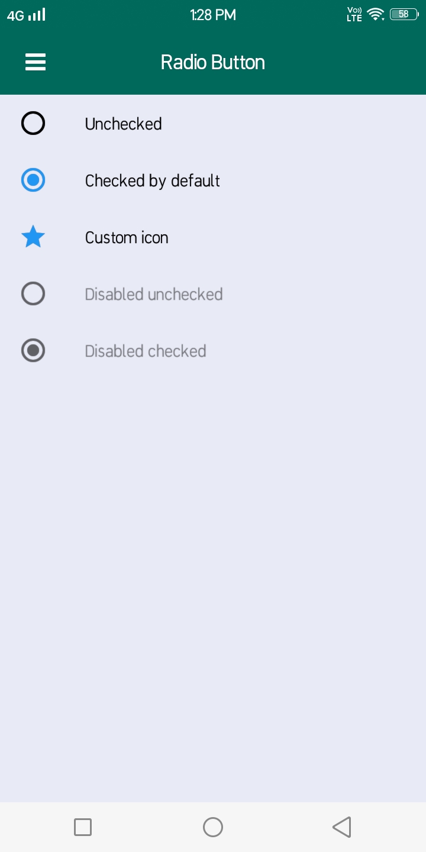Tap the Unchecked label text
The height and width of the screenshot is (852, 426).
(x=123, y=124)
